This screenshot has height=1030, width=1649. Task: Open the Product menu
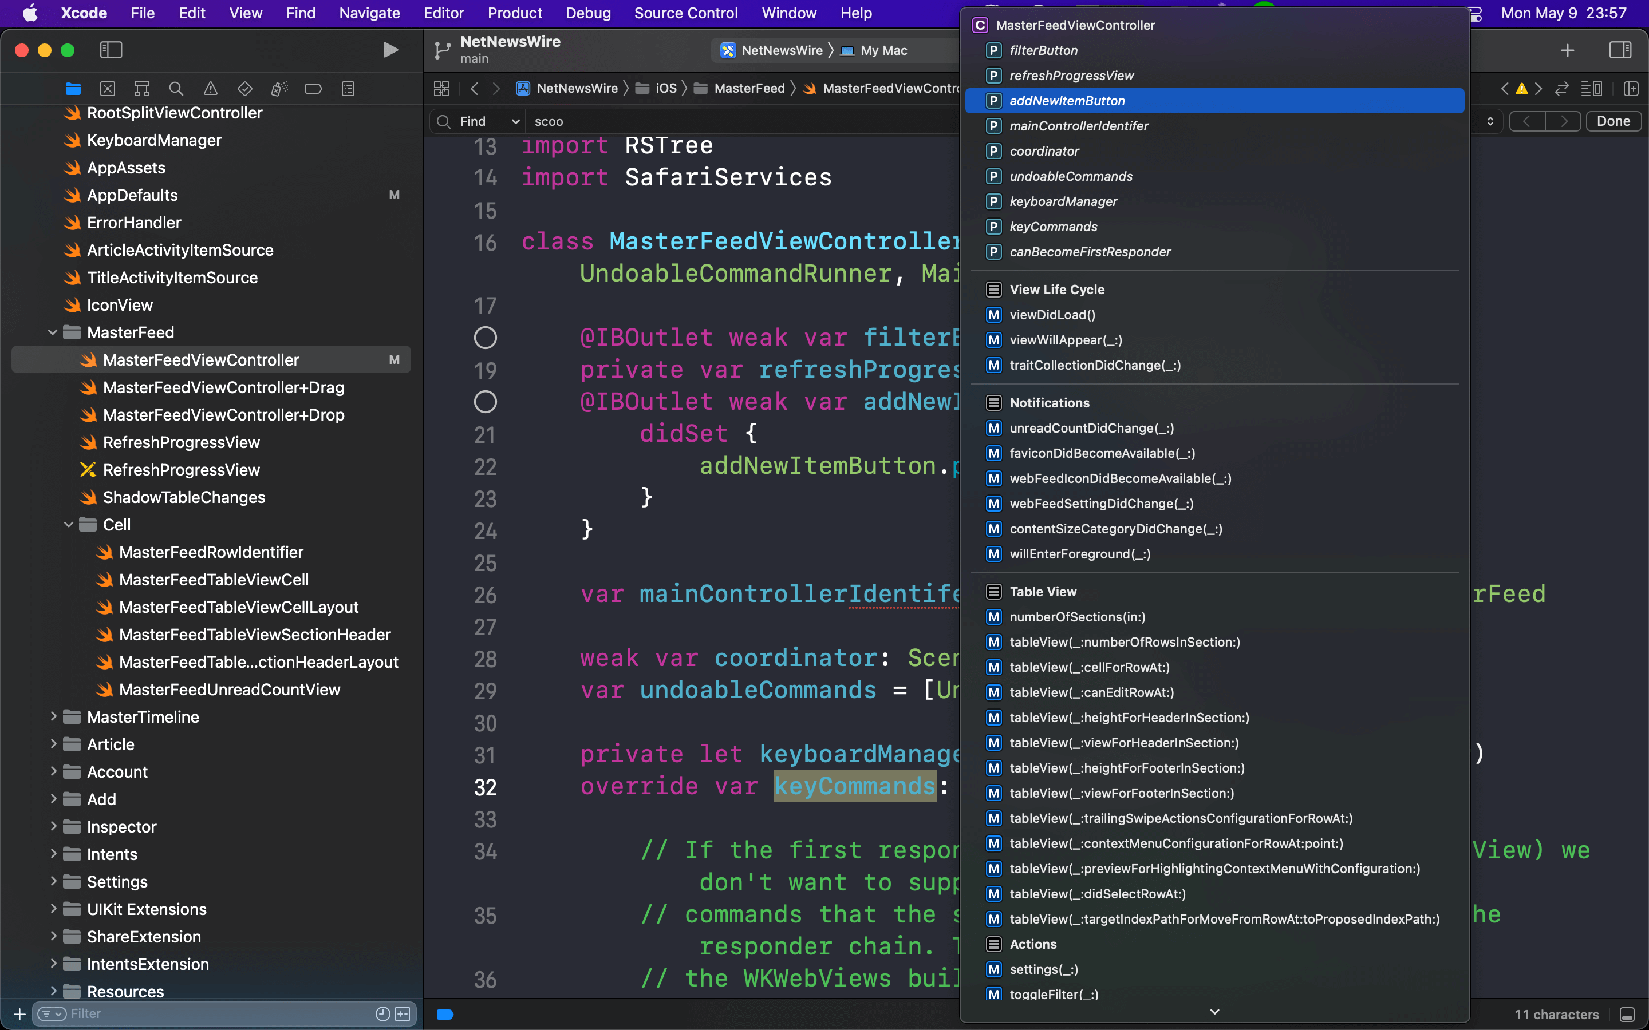(x=515, y=13)
